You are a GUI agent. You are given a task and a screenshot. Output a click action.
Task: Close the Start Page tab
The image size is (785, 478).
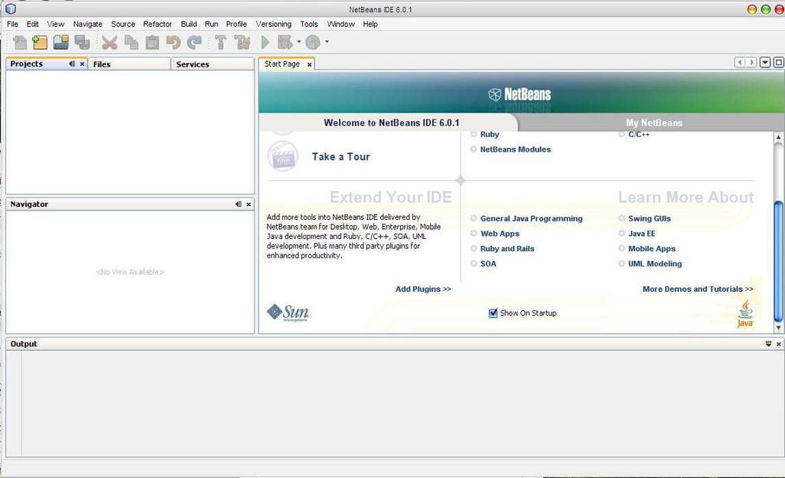310,64
